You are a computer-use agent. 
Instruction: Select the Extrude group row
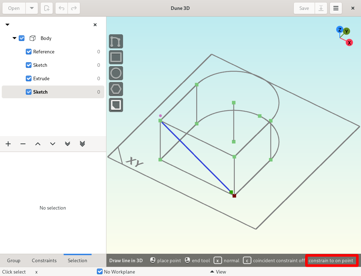click(x=53, y=78)
